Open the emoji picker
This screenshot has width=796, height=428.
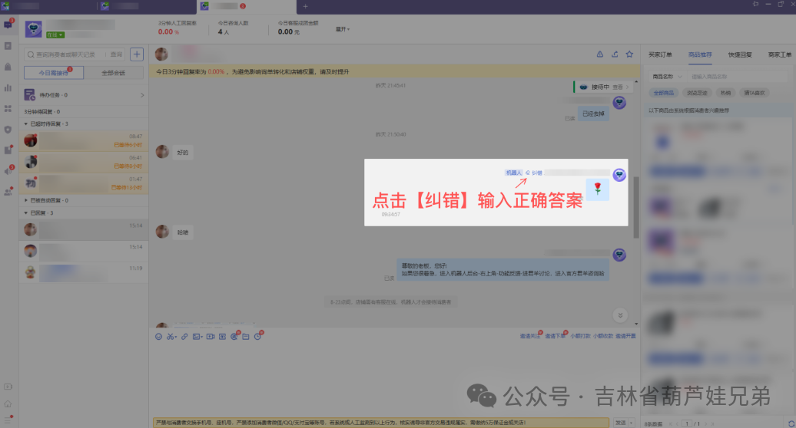click(158, 336)
